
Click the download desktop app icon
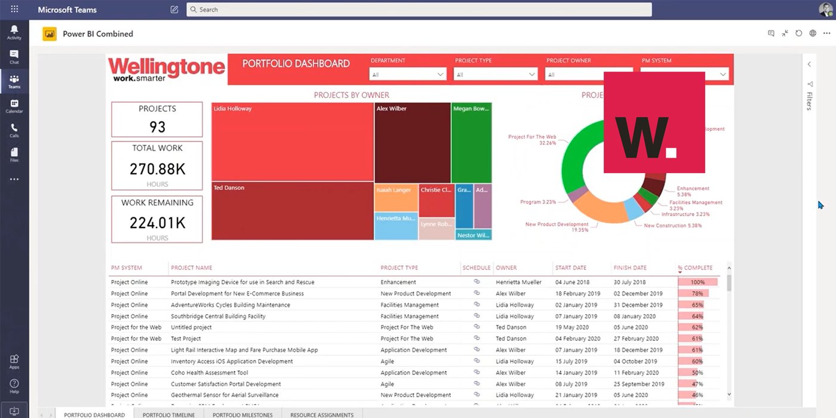(x=14, y=411)
